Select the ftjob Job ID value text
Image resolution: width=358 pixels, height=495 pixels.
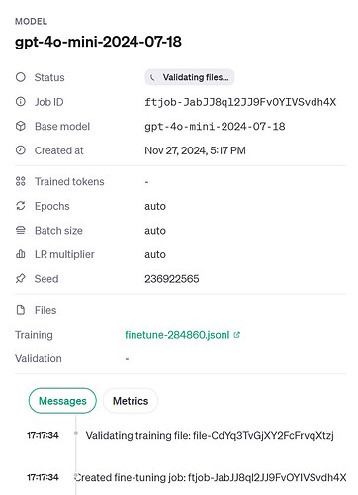(x=240, y=102)
